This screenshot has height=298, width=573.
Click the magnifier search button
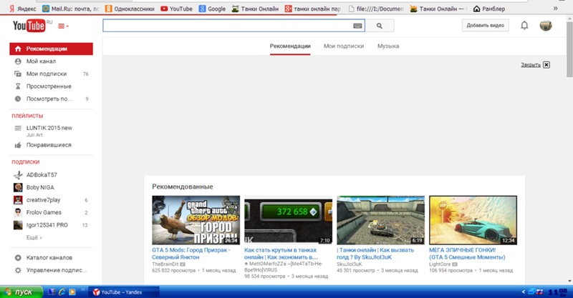click(x=380, y=26)
